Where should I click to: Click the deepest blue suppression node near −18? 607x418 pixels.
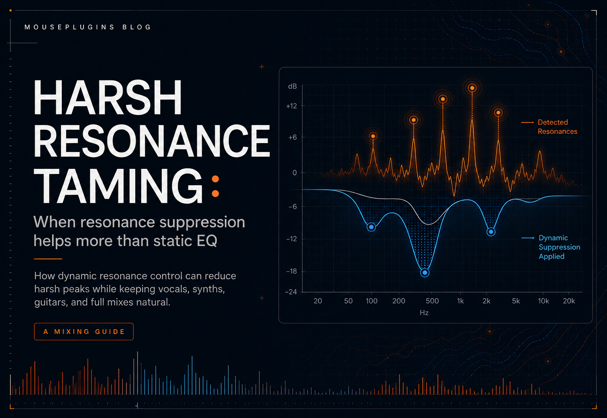coord(425,273)
